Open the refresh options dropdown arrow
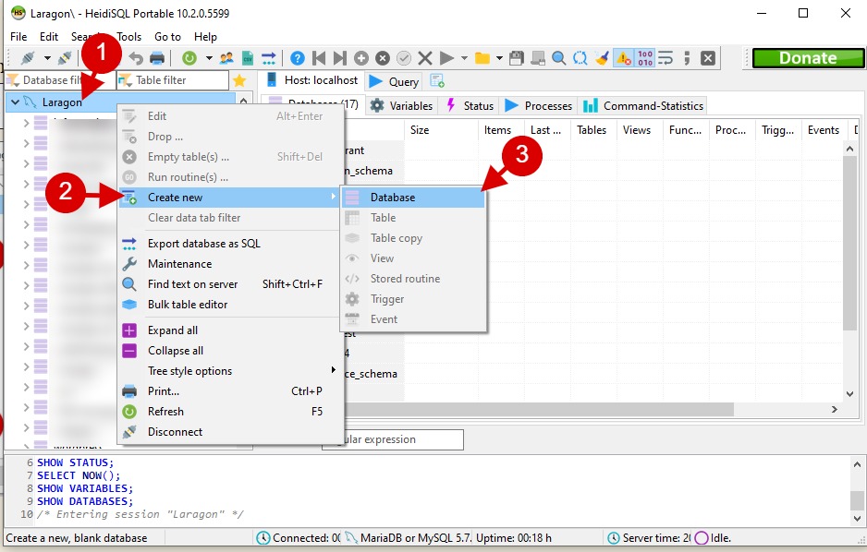This screenshot has height=552, width=867. 209,58
